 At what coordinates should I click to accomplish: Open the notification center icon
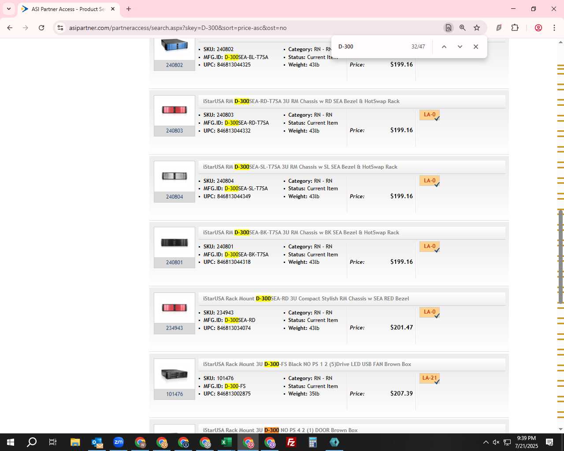(x=549, y=442)
